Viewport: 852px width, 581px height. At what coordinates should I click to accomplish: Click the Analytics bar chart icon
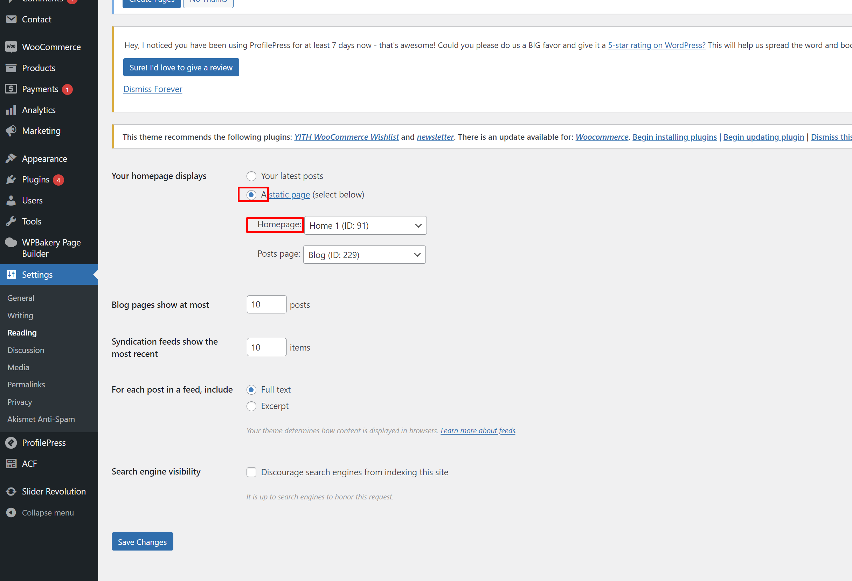click(11, 110)
